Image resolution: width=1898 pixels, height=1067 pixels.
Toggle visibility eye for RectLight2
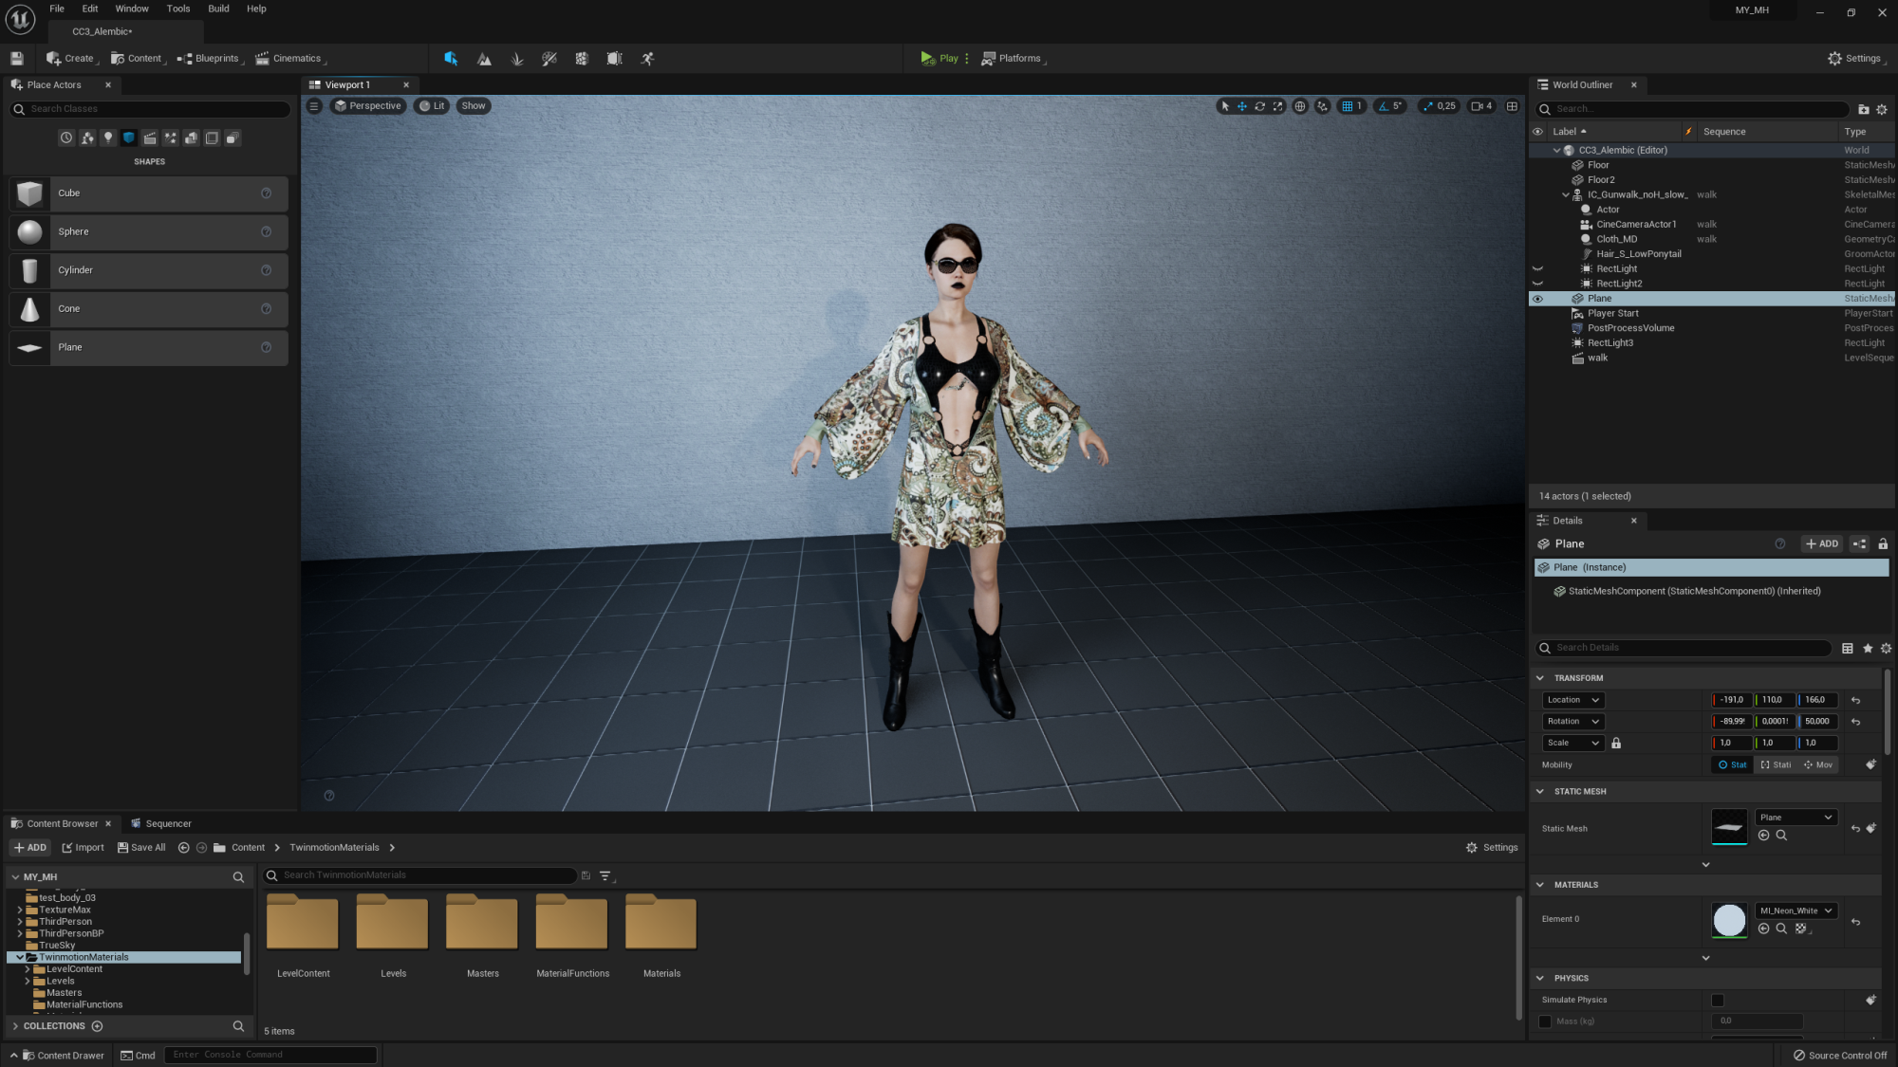click(1538, 284)
